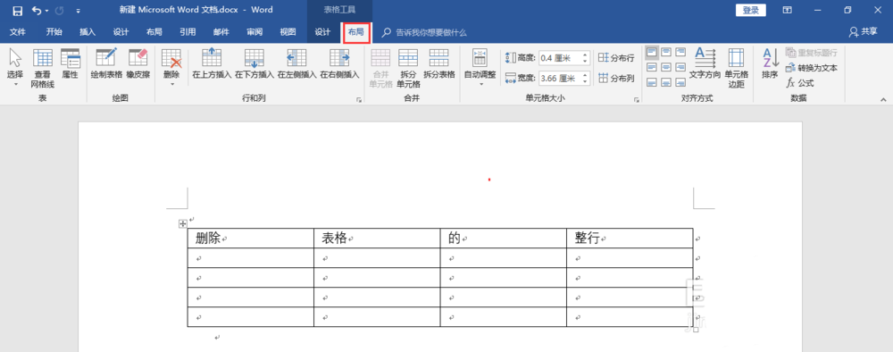Switch to the 邮件 Mailings tab

[x=221, y=32]
